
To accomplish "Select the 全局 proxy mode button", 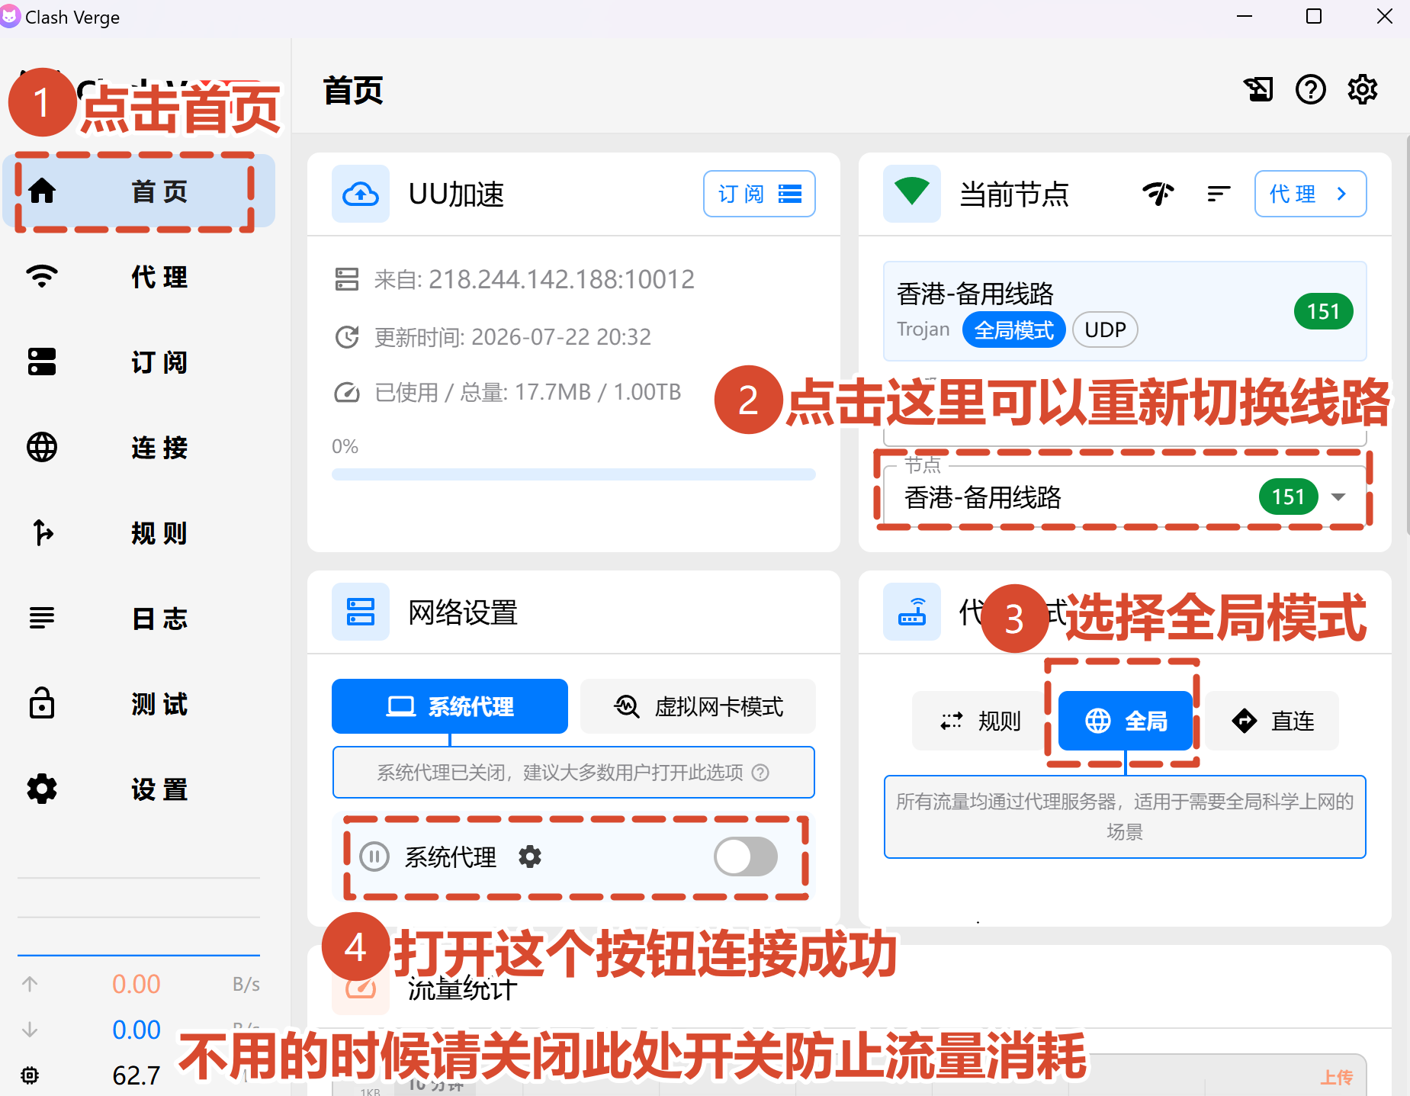I will tap(1126, 721).
